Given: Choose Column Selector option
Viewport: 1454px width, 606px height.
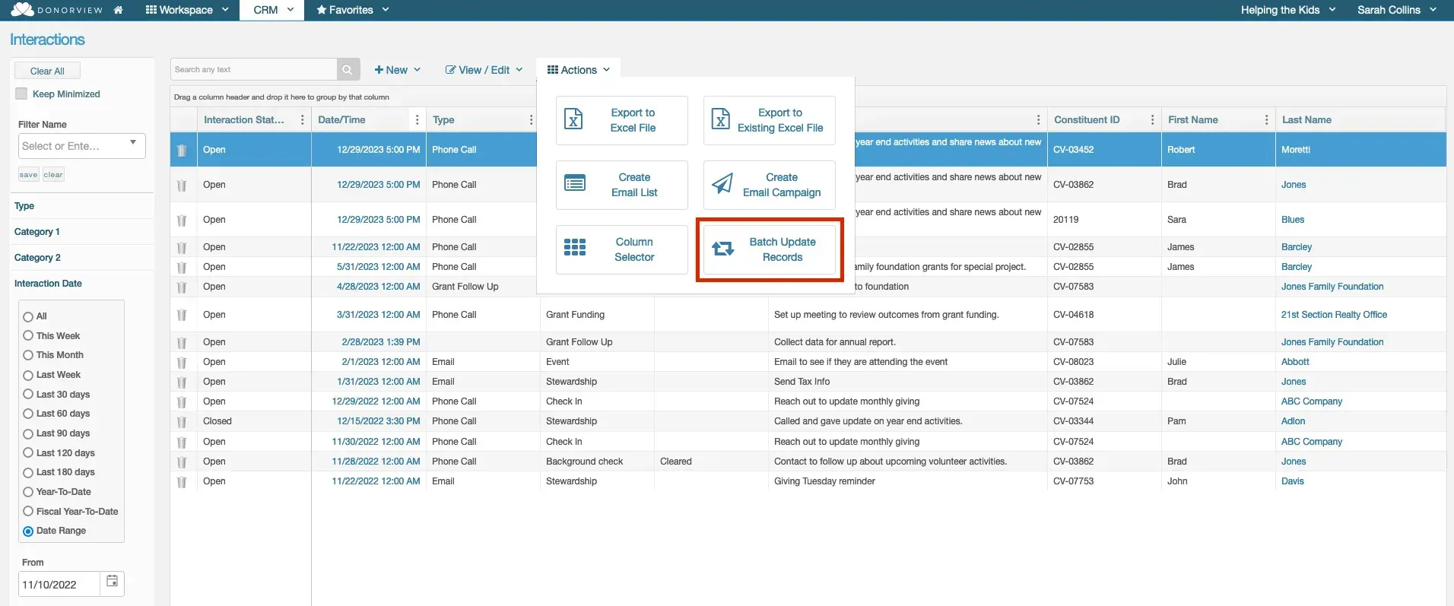Looking at the screenshot, I should pos(622,249).
